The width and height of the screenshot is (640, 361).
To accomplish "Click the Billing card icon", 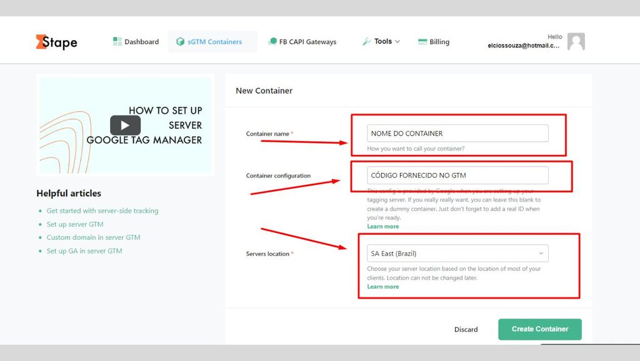I will [x=422, y=42].
